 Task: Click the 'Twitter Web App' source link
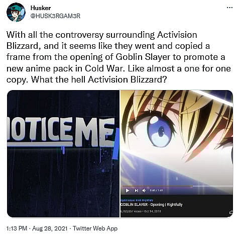pos(95,228)
